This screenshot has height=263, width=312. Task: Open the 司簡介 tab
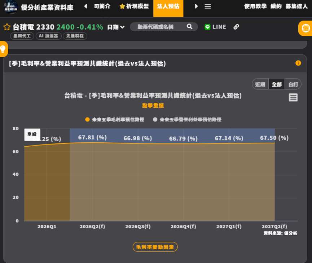(102, 6)
